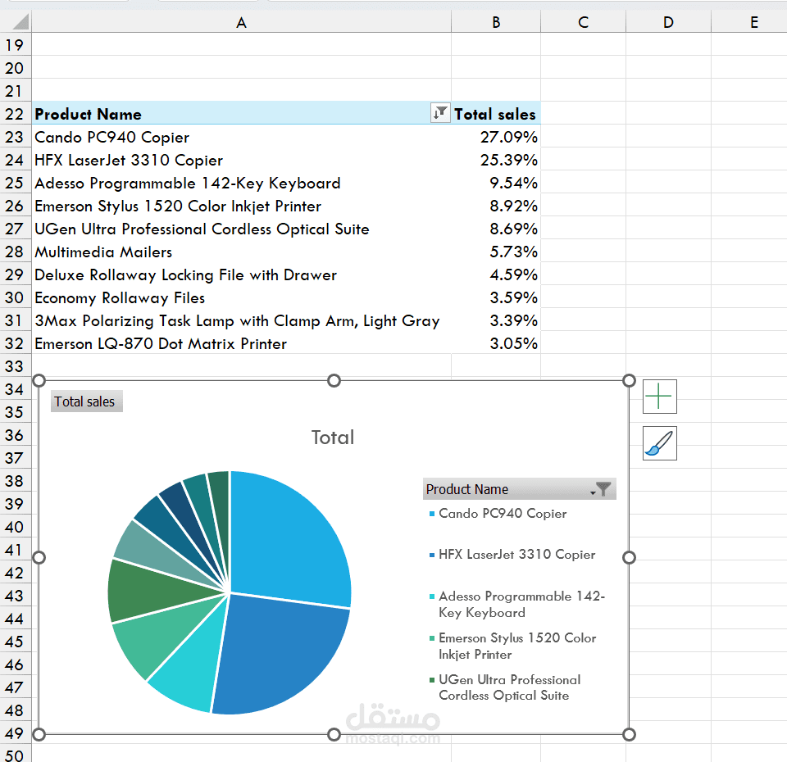Open the Product Name filter dropdown in row 22
Screen dimensions: 787x762
coord(440,113)
